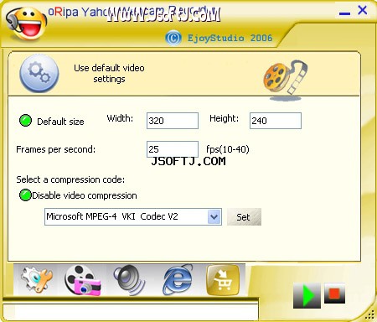Open the Internet Explorer web icon
Screen dimensions: 377x322
[x=178, y=280]
